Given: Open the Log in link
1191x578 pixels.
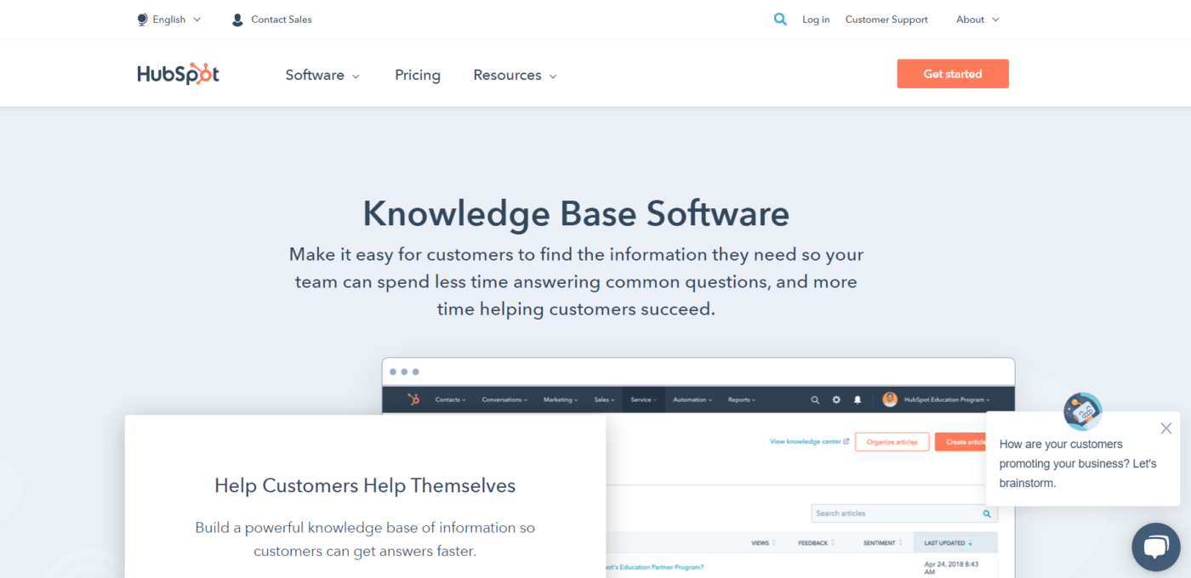Looking at the screenshot, I should [816, 20].
